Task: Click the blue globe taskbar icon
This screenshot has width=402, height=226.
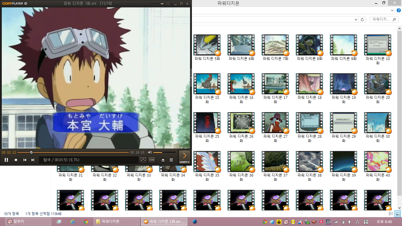Action: pos(195,222)
